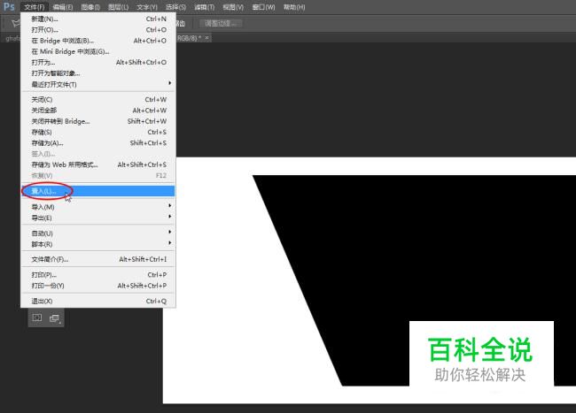576x413 pixels.
Task: Open the 滤镜(T) menu
Action: point(204,7)
